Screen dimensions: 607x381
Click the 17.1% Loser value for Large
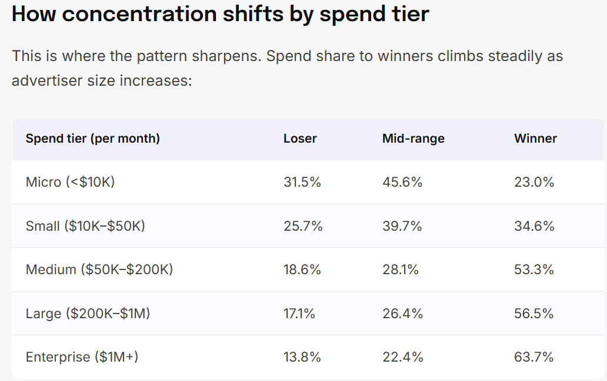(299, 313)
